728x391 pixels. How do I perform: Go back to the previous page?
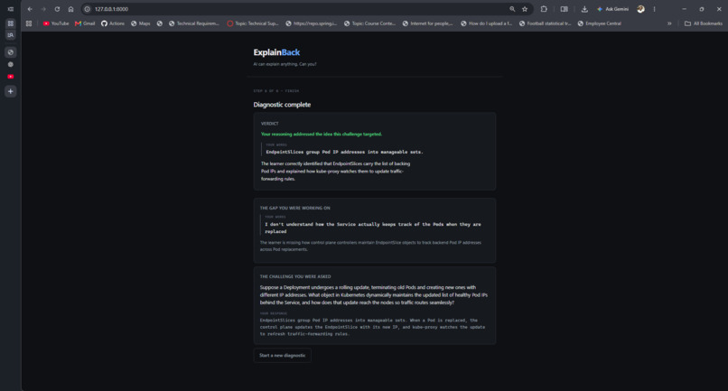click(x=30, y=9)
